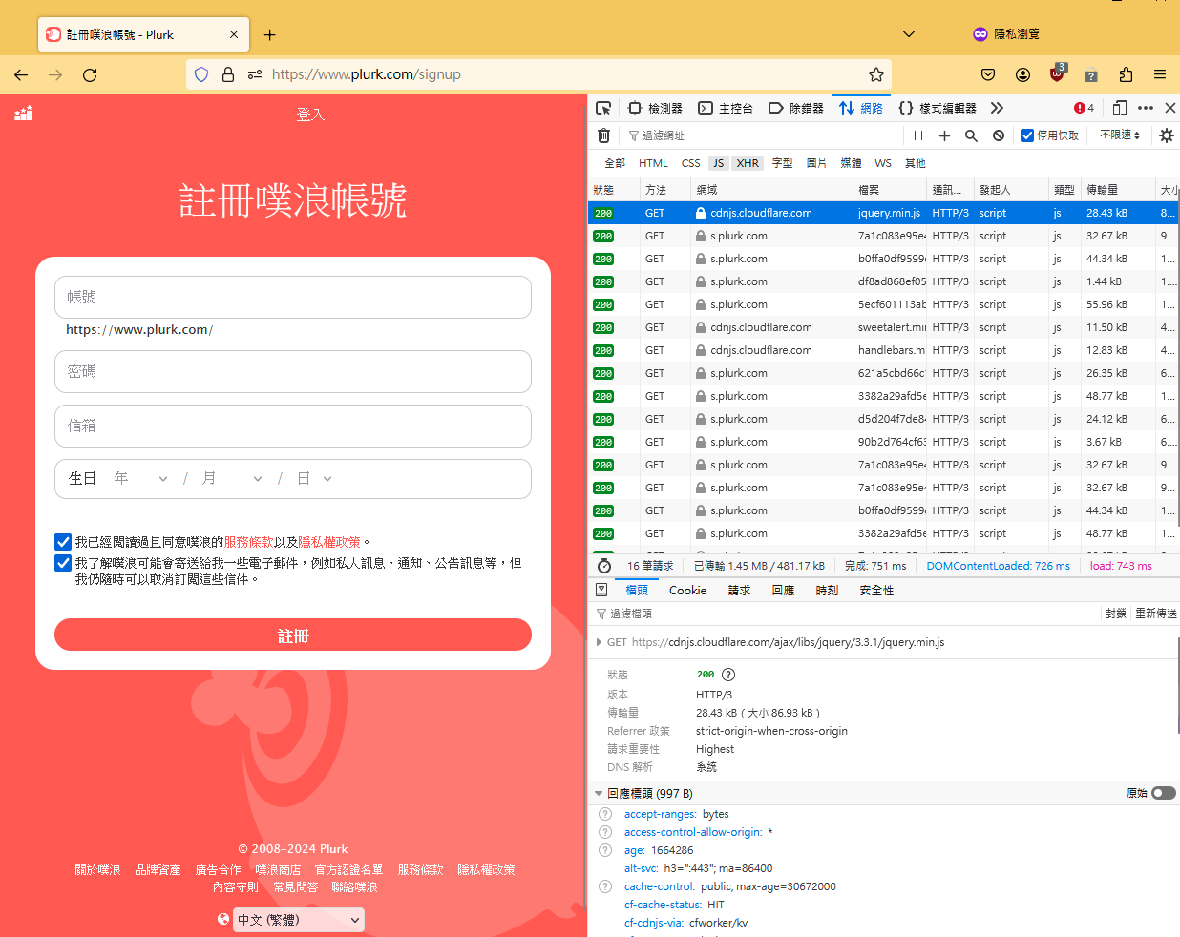Open a new browser tab
This screenshot has width=1180, height=937.
coord(270,35)
